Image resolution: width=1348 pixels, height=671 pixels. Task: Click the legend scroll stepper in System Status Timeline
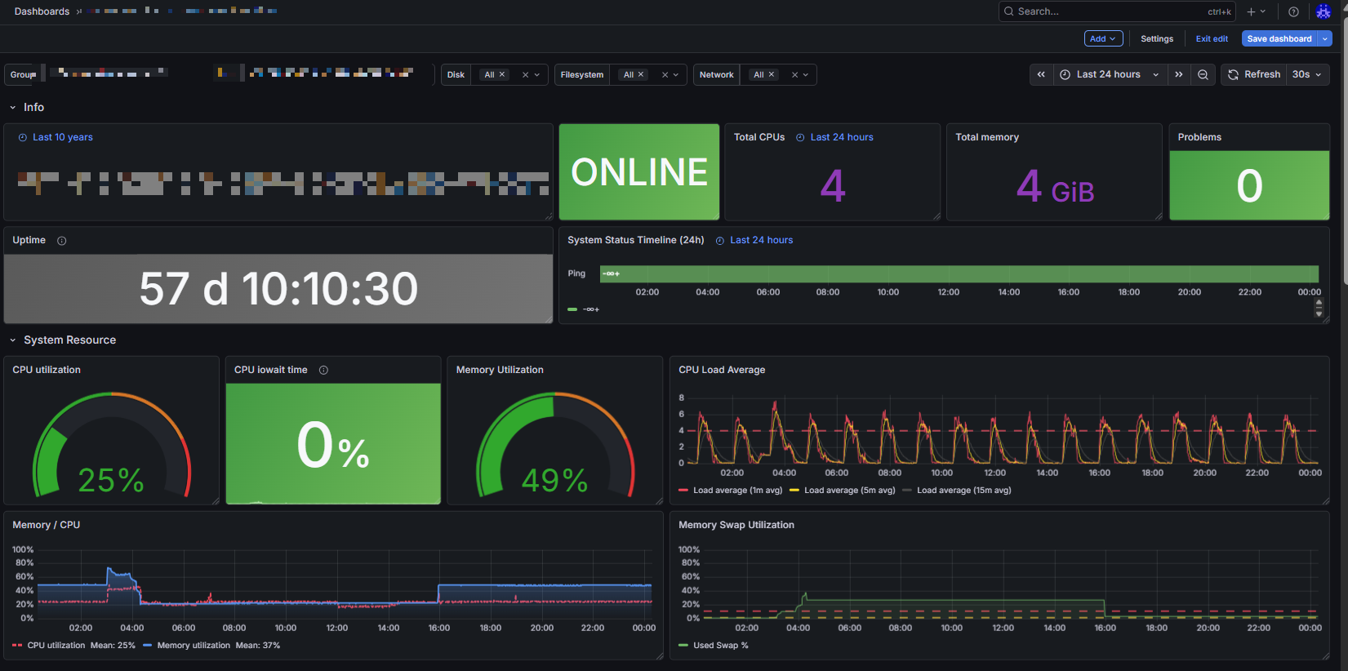(1319, 308)
